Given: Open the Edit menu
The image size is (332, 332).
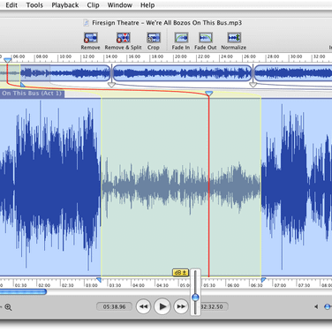Looking at the screenshot, I should (x=11, y=5).
